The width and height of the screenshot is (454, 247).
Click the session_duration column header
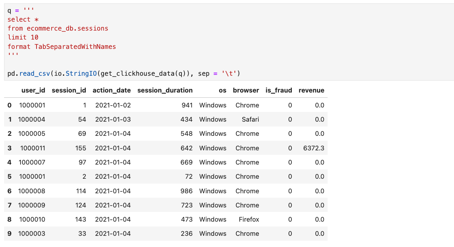pyautogui.click(x=165, y=90)
